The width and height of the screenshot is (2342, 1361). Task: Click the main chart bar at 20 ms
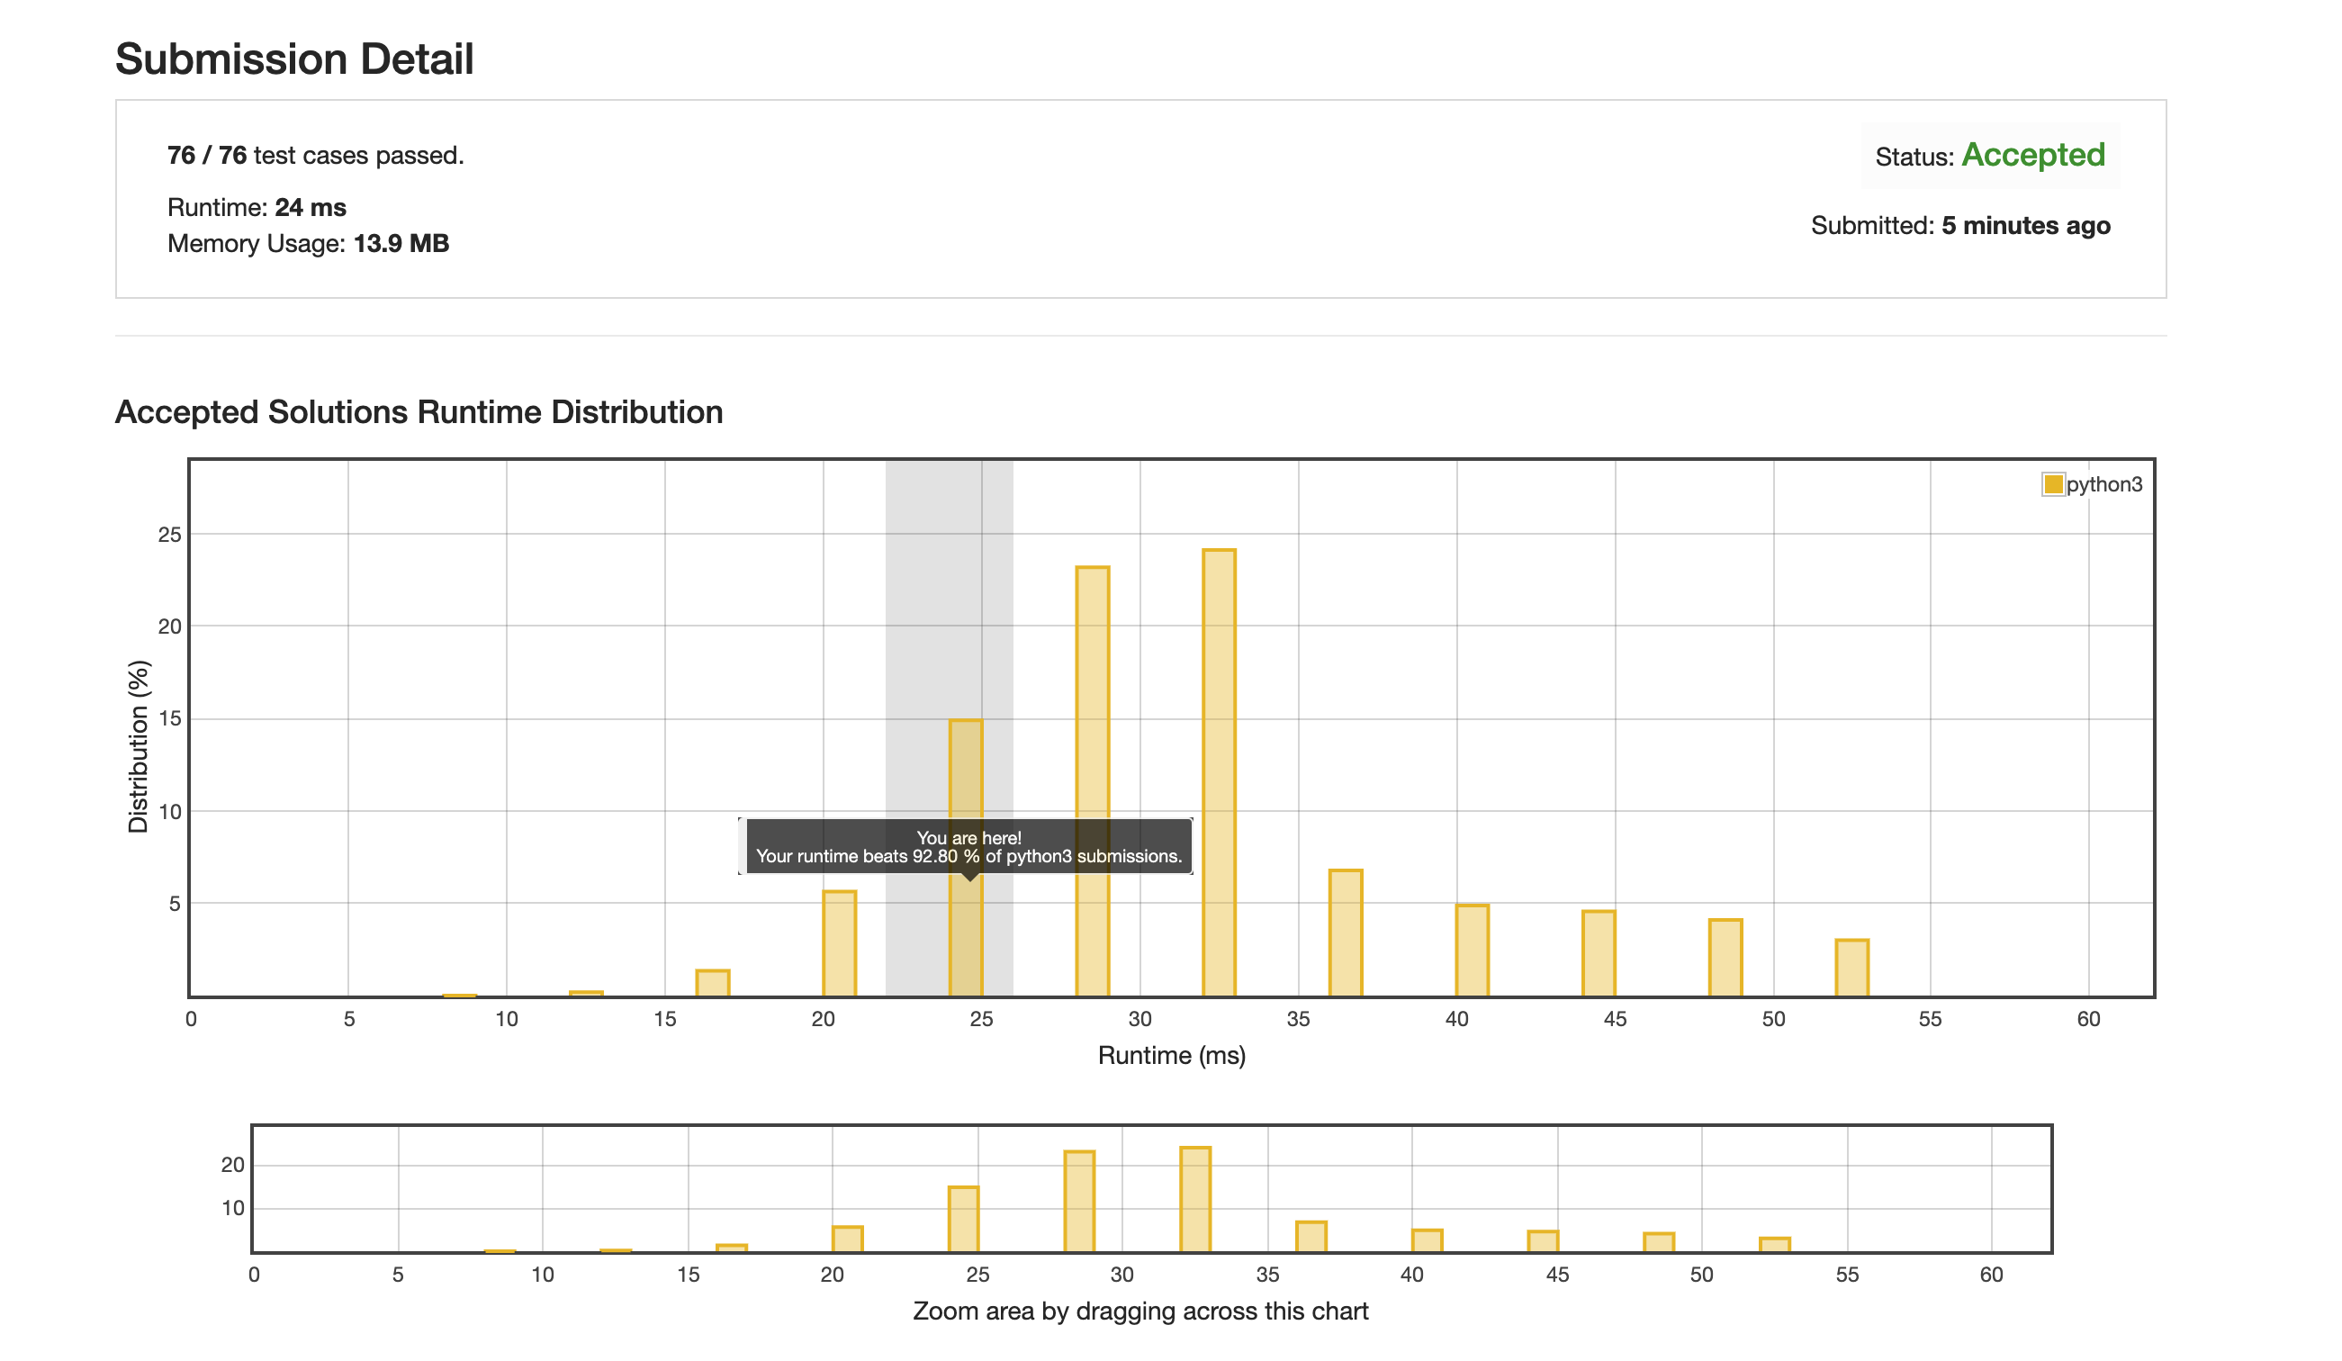click(839, 942)
